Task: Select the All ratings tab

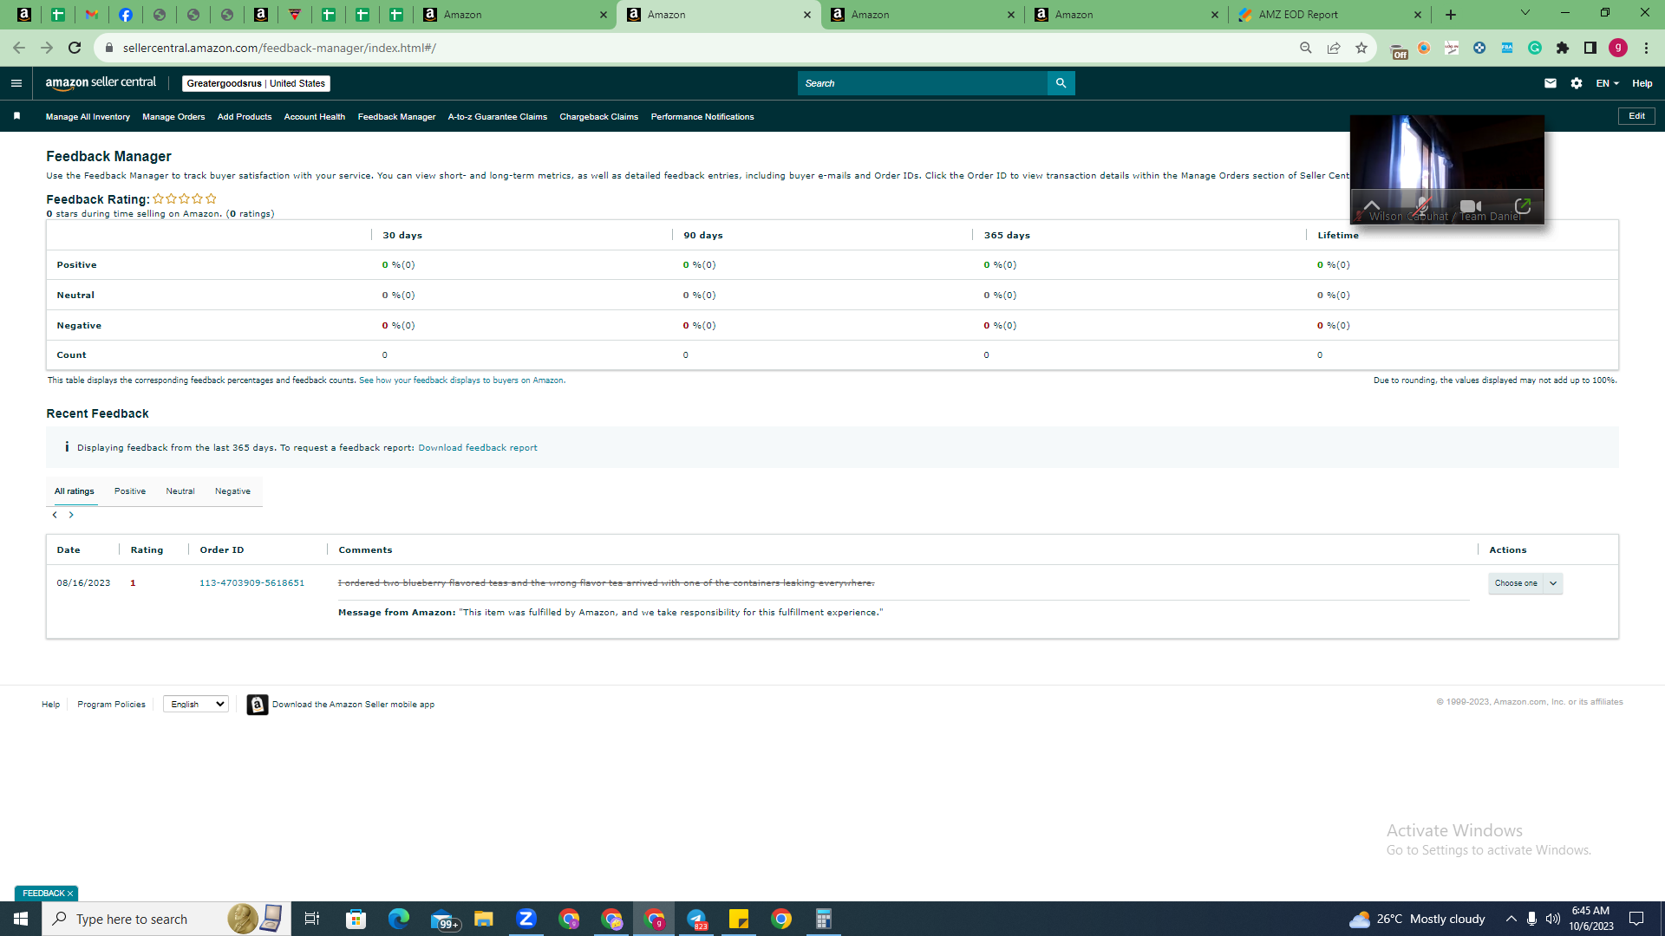Action: tap(75, 491)
